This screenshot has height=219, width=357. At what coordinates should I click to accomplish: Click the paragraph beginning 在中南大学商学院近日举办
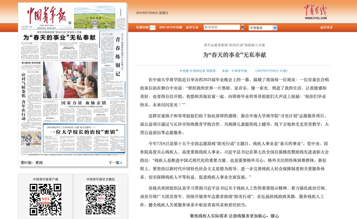pos(234,92)
